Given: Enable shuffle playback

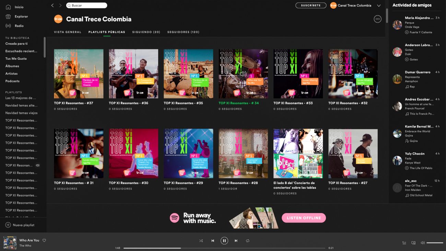Looking at the screenshot, I should [201, 241].
